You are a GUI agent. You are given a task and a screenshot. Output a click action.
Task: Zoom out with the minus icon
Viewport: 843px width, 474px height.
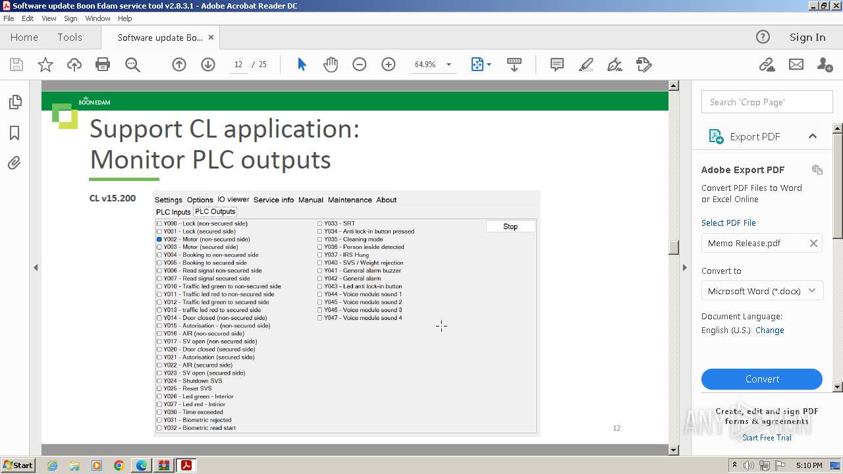pyautogui.click(x=360, y=65)
